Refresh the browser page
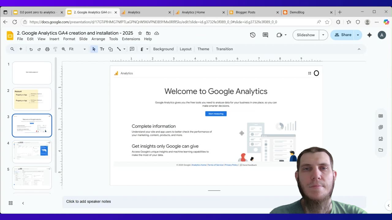The image size is (392, 220). [14, 22]
